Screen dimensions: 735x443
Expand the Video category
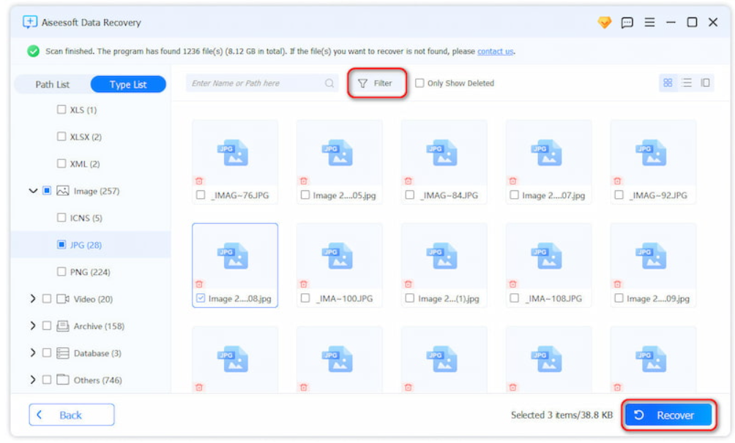click(34, 298)
